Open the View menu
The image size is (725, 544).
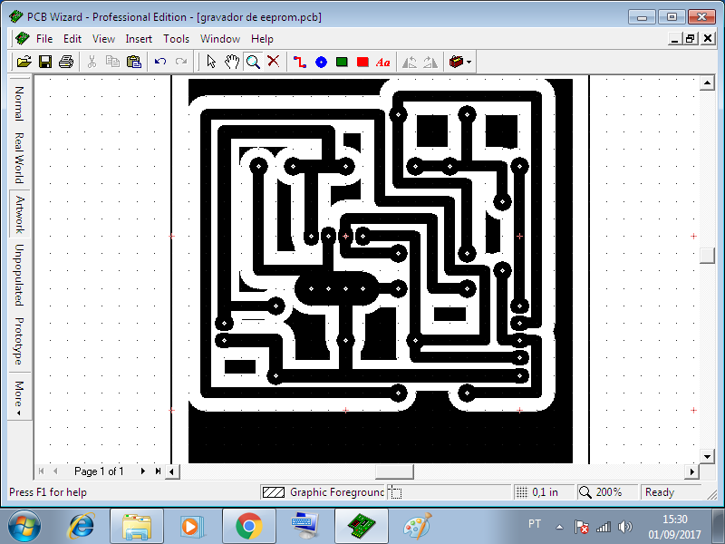pos(103,39)
